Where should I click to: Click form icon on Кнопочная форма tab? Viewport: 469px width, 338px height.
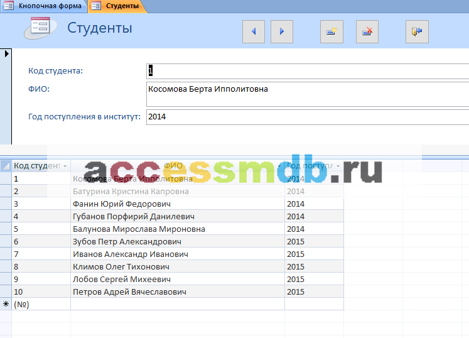(9, 6)
